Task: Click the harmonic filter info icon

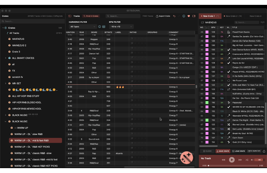Action: coord(99,26)
